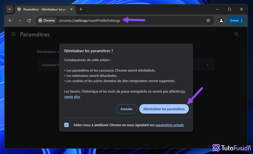Open the paramètres actuels link
The height and width of the screenshot is (154, 253).
(170, 125)
